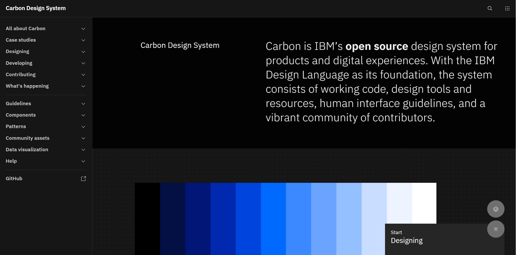Open All about Carbon menu item
The image size is (516, 255).
point(46,29)
